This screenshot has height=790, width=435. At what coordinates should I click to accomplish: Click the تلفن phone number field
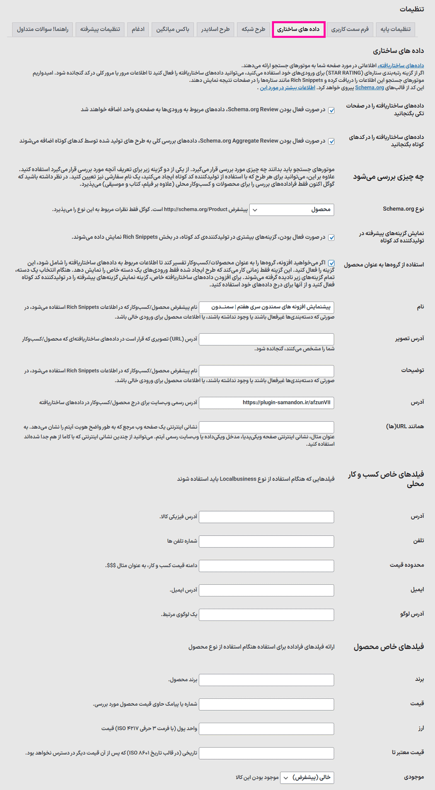tap(266, 541)
